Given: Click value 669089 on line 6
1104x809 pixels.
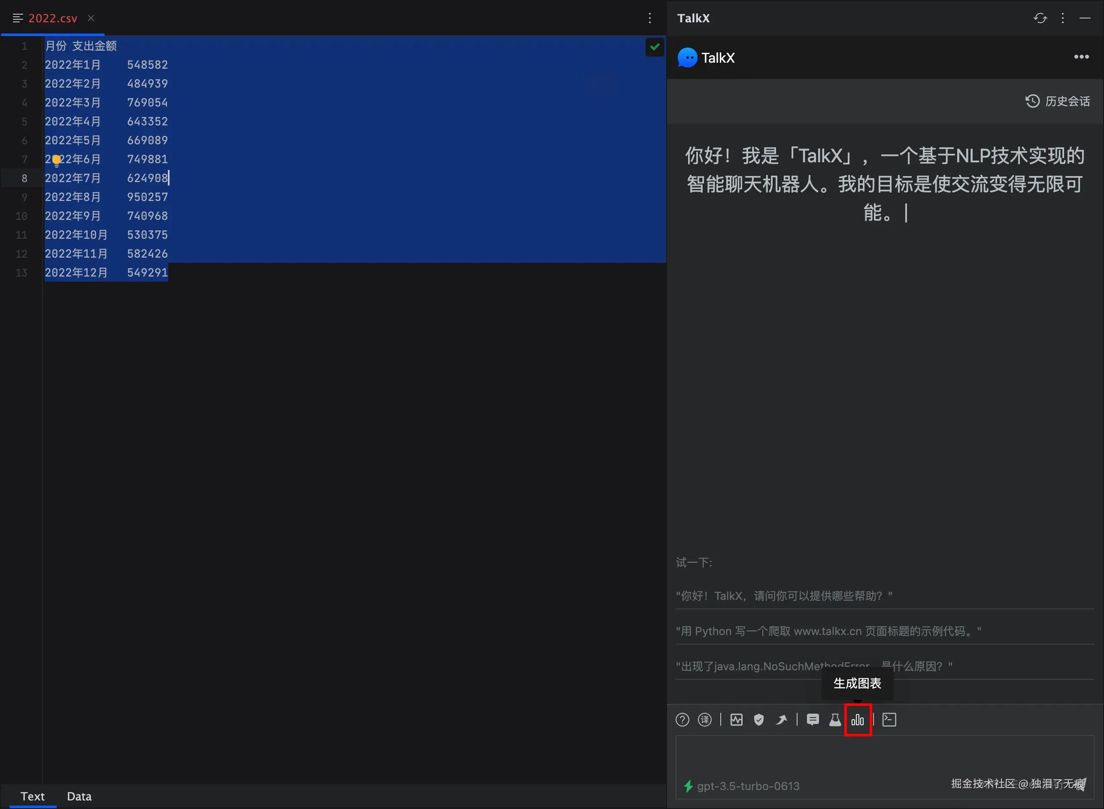Looking at the screenshot, I should click(147, 140).
